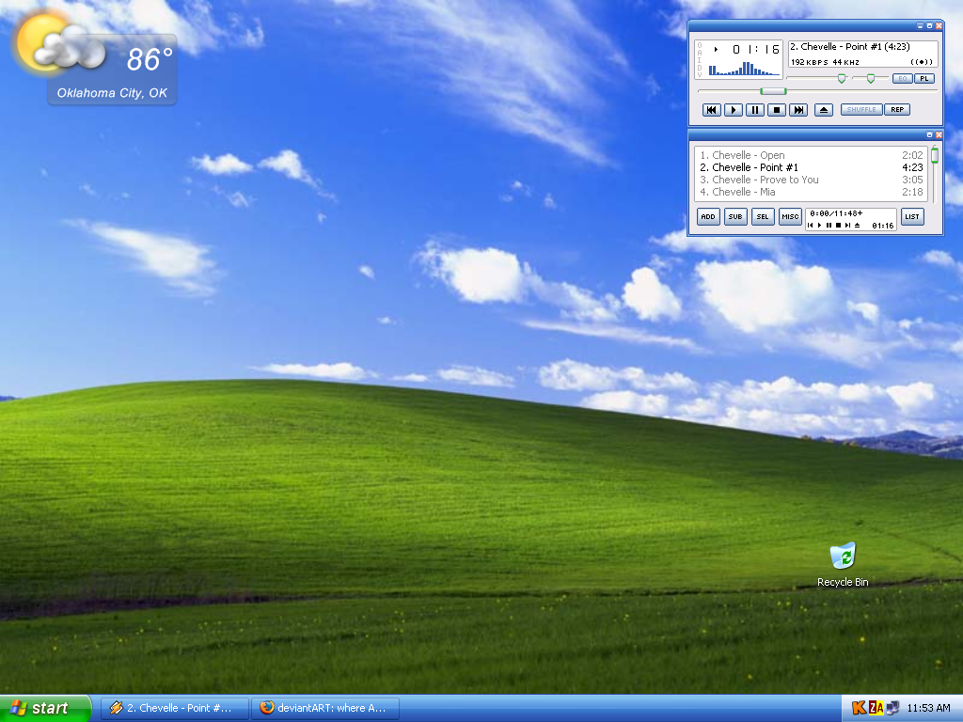This screenshot has width=963, height=722.
Task: Toggle windowshade mode of playlist window
Action: 929,134
